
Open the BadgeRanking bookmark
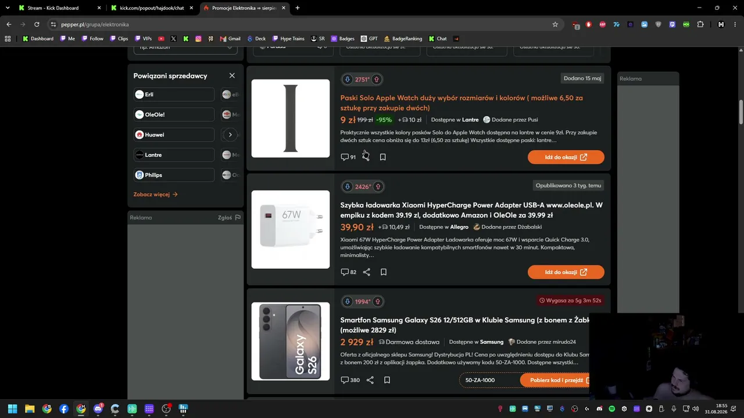[x=403, y=39]
